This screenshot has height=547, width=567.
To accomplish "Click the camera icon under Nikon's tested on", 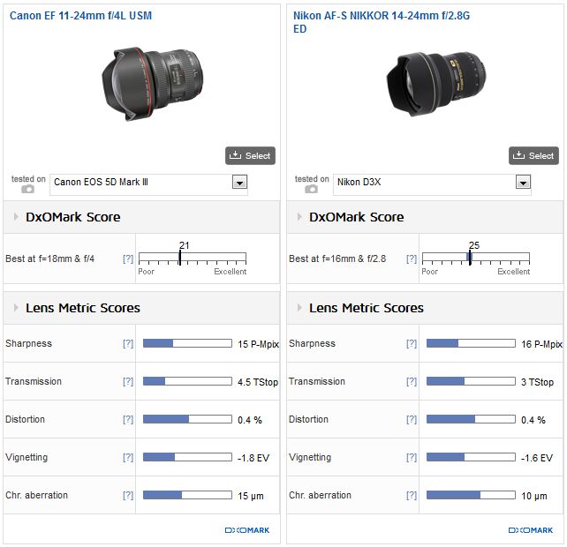I will [311, 189].
